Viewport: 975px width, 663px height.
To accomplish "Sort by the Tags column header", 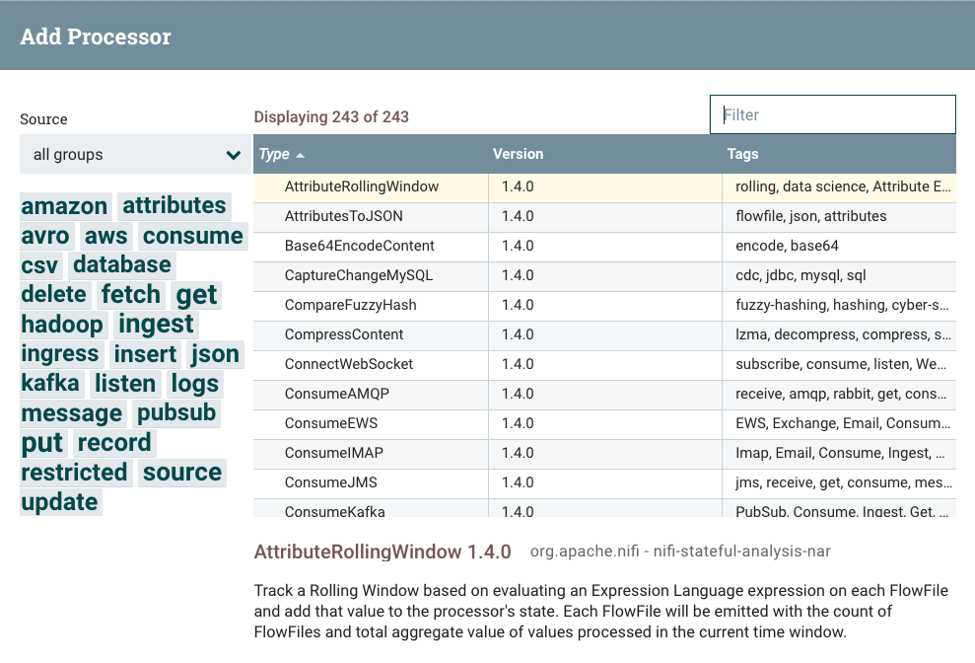I will (742, 154).
